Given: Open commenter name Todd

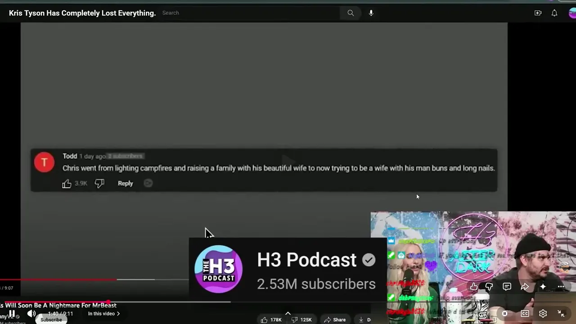Looking at the screenshot, I should (x=70, y=156).
